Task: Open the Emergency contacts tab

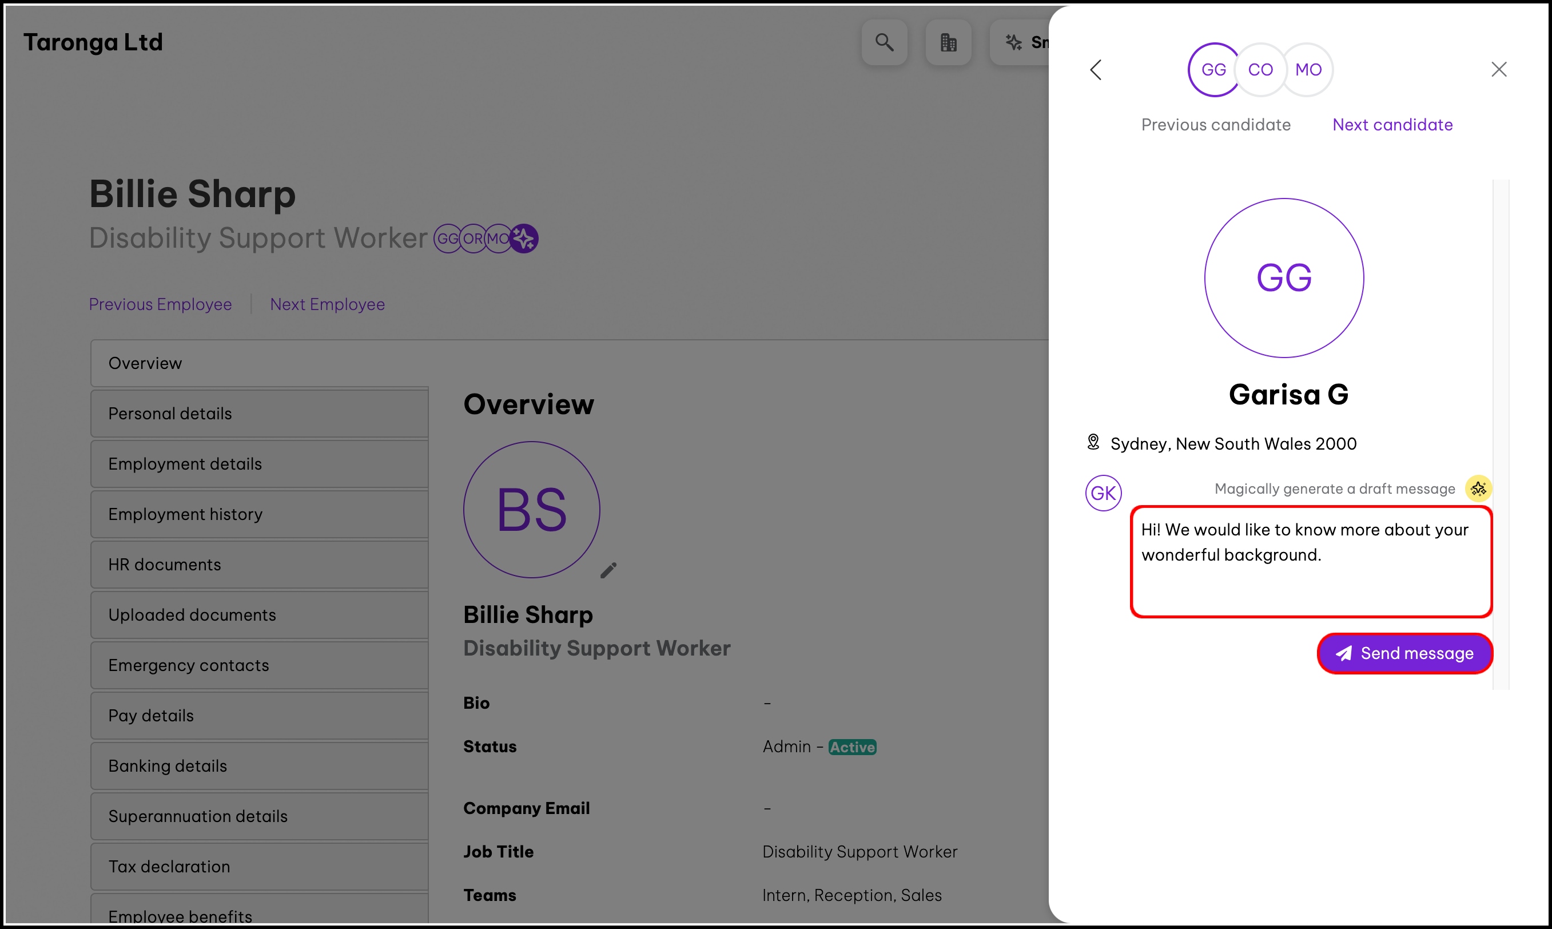Action: point(259,665)
